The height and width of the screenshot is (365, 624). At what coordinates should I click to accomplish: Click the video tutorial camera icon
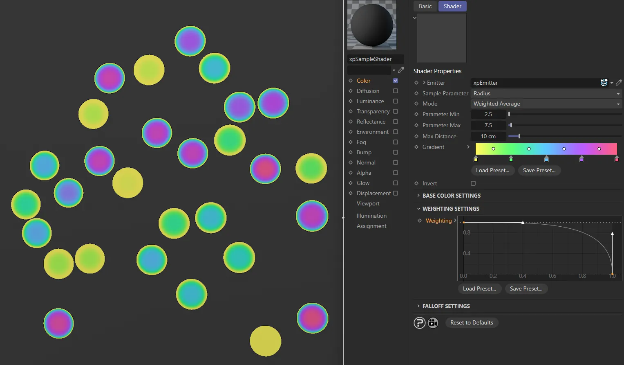(432, 322)
